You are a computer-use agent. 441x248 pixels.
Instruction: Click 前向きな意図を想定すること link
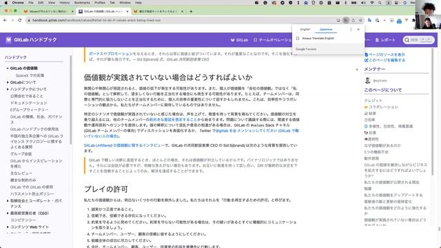tap(173, 119)
